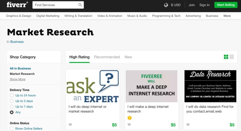Screen dimensions: 241x131
Task: Click the Show Online Sellers label
Action: coord(29,129)
